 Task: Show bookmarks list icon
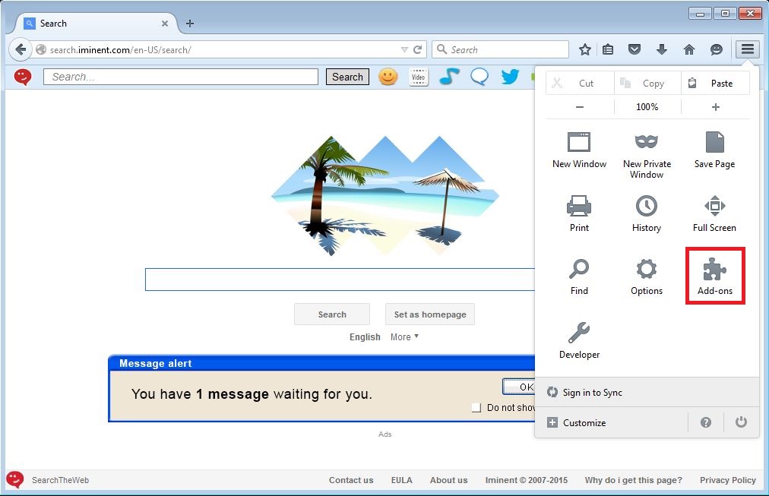coord(608,49)
